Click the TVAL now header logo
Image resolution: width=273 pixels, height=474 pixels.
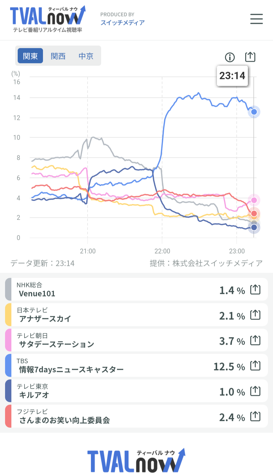click(48, 19)
